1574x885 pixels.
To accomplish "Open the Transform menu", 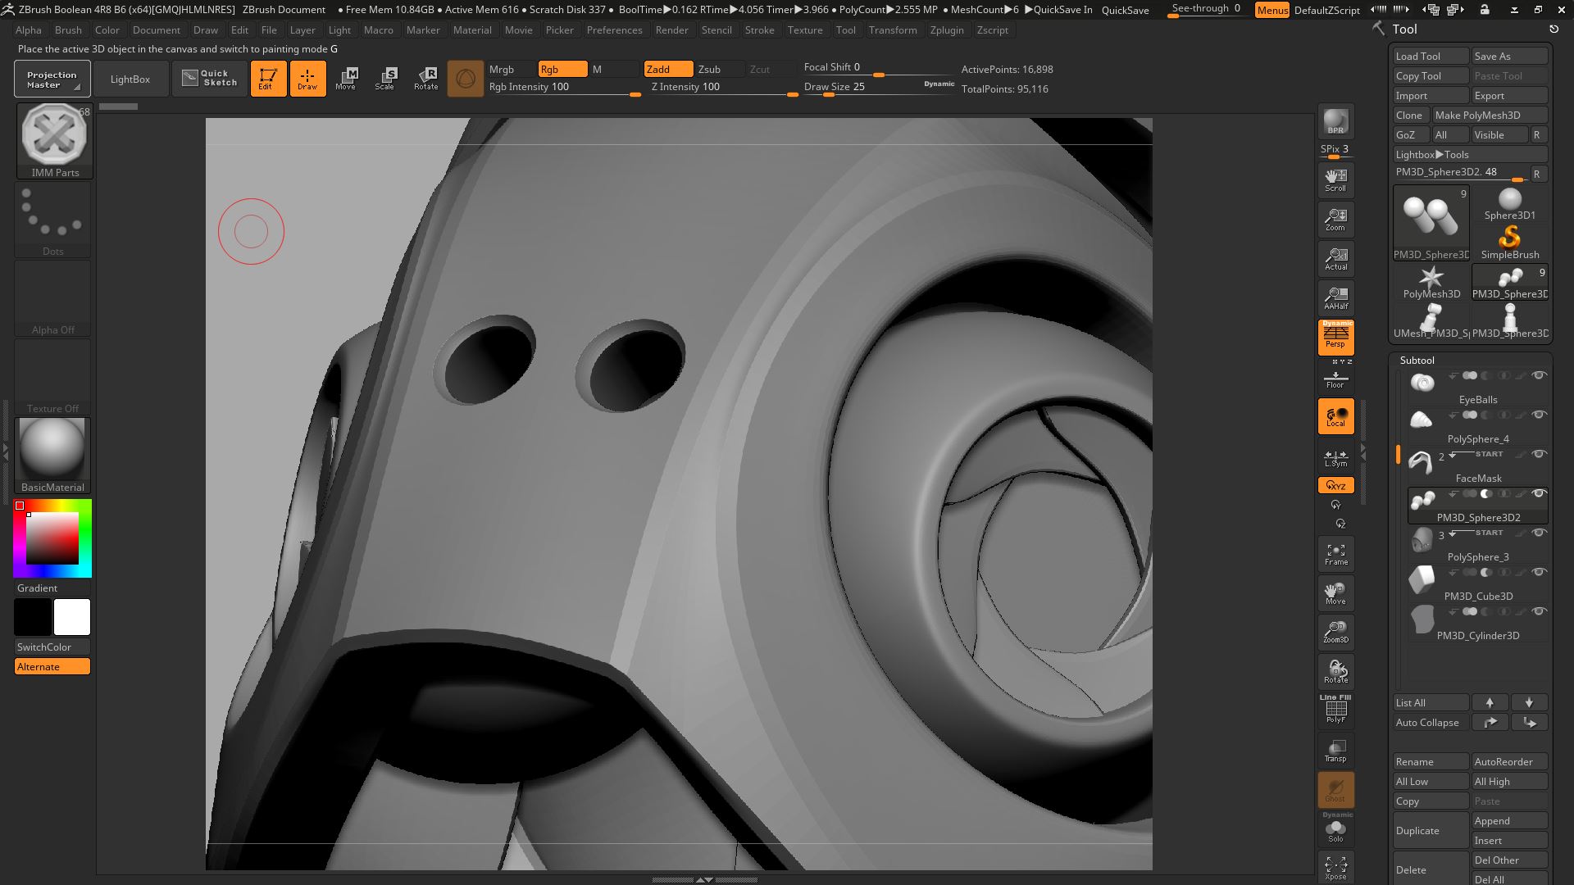I will (x=893, y=29).
